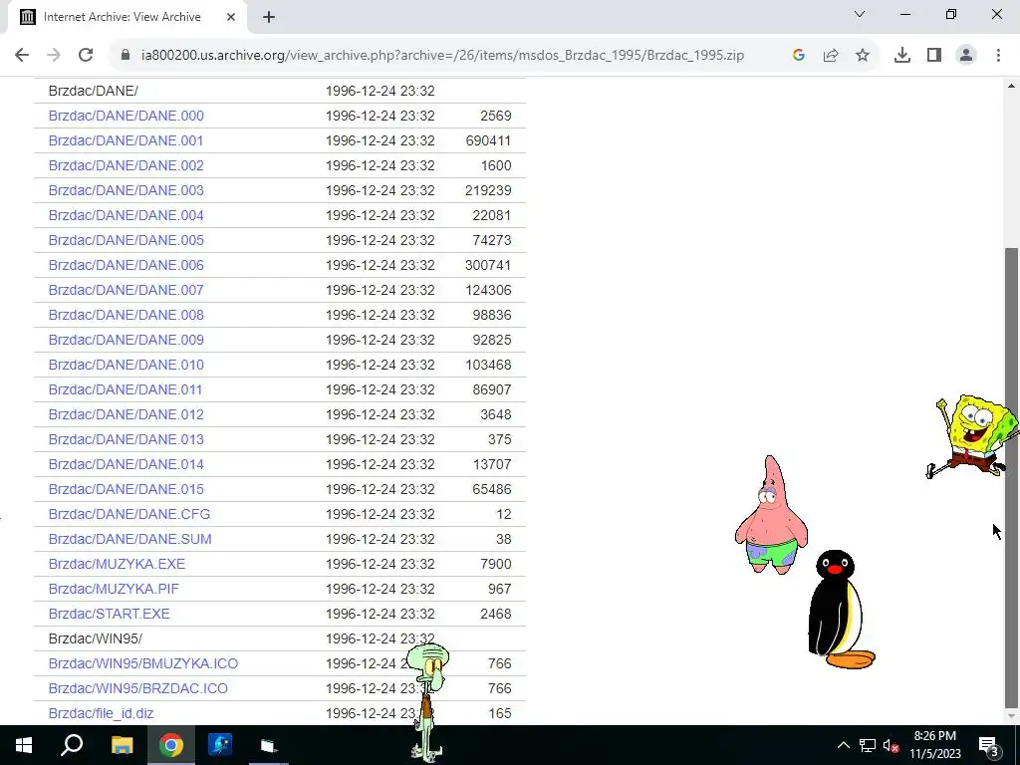Screen dimensions: 1020x765
Task: Open taskbar clock 8:26 PM
Action: [934, 745]
